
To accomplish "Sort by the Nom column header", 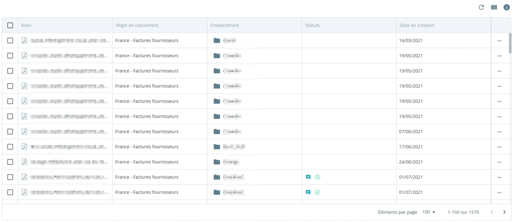I will [27, 25].
